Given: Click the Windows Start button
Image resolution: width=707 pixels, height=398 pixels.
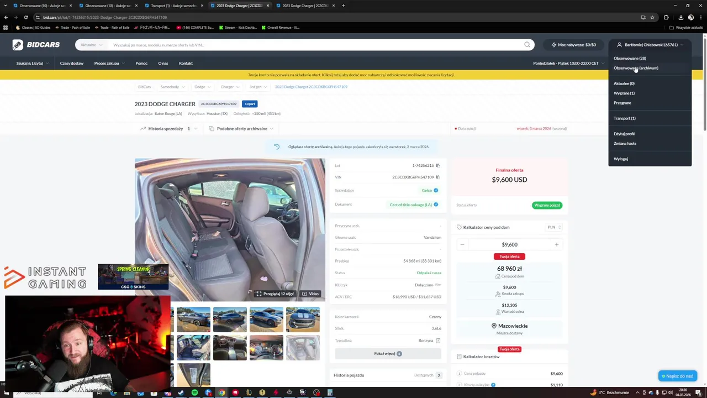Looking at the screenshot, I should point(7,392).
